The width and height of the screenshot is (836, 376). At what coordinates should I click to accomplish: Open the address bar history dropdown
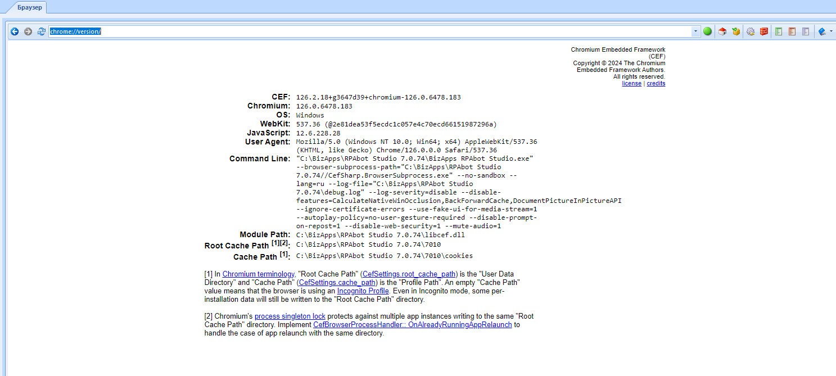pos(696,31)
